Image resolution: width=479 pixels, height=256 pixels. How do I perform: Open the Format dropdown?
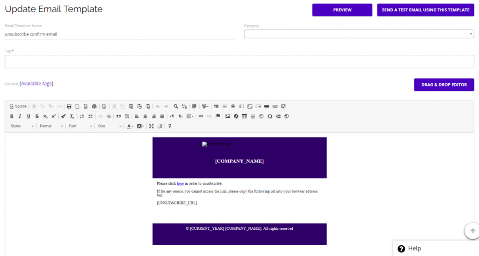[51, 126]
